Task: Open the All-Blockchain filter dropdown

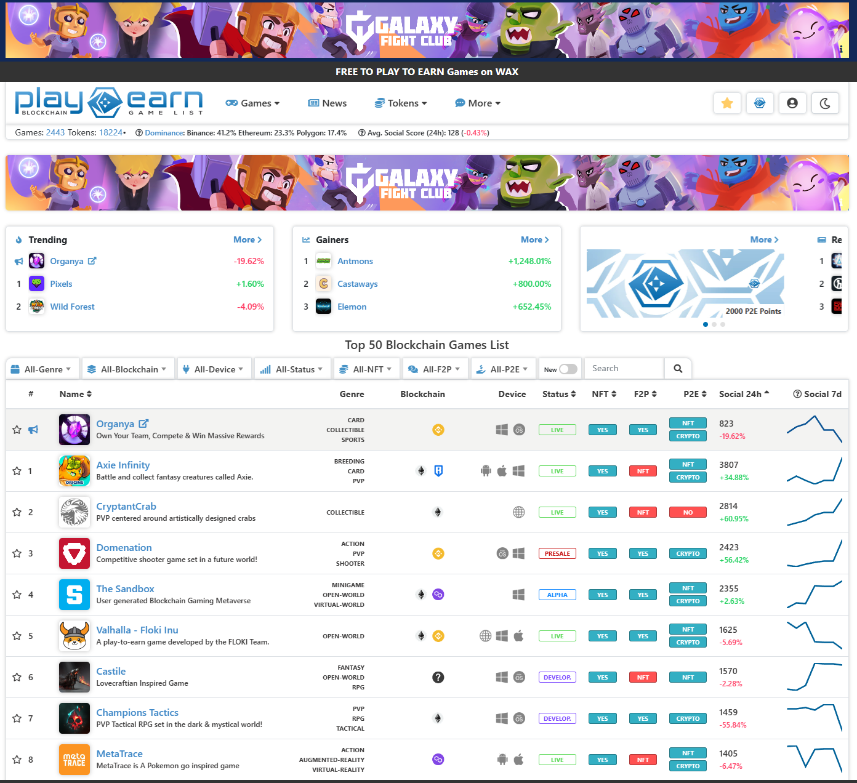Action: coord(128,369)
